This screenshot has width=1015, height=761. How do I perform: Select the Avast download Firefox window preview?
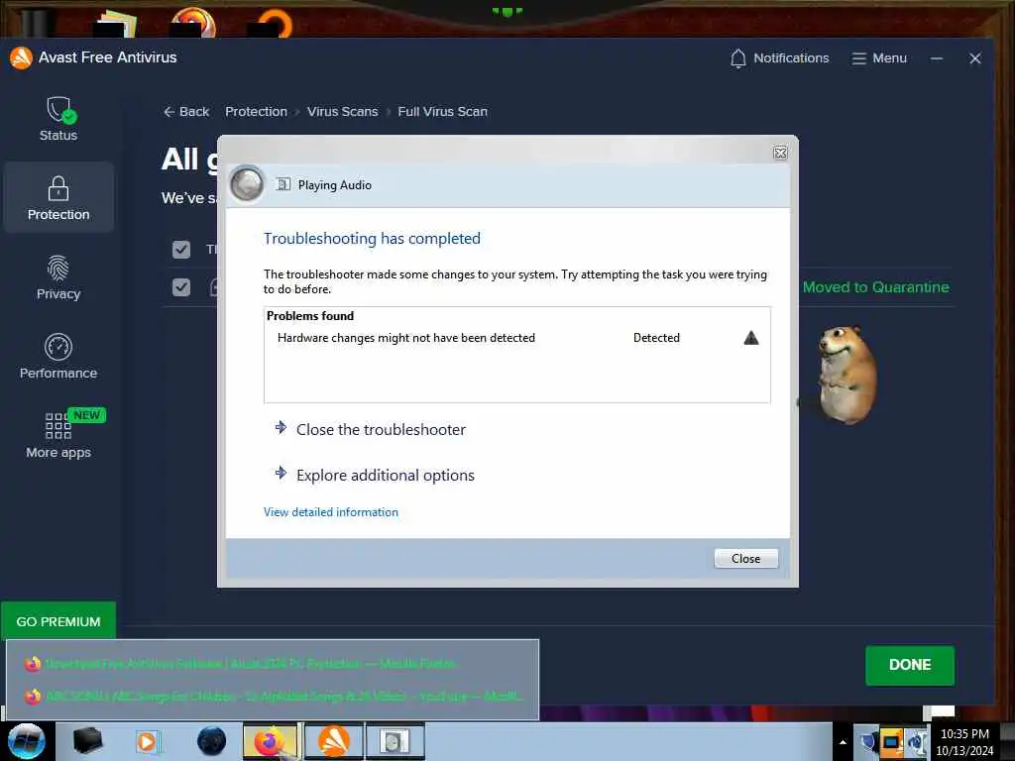point(273,664)
